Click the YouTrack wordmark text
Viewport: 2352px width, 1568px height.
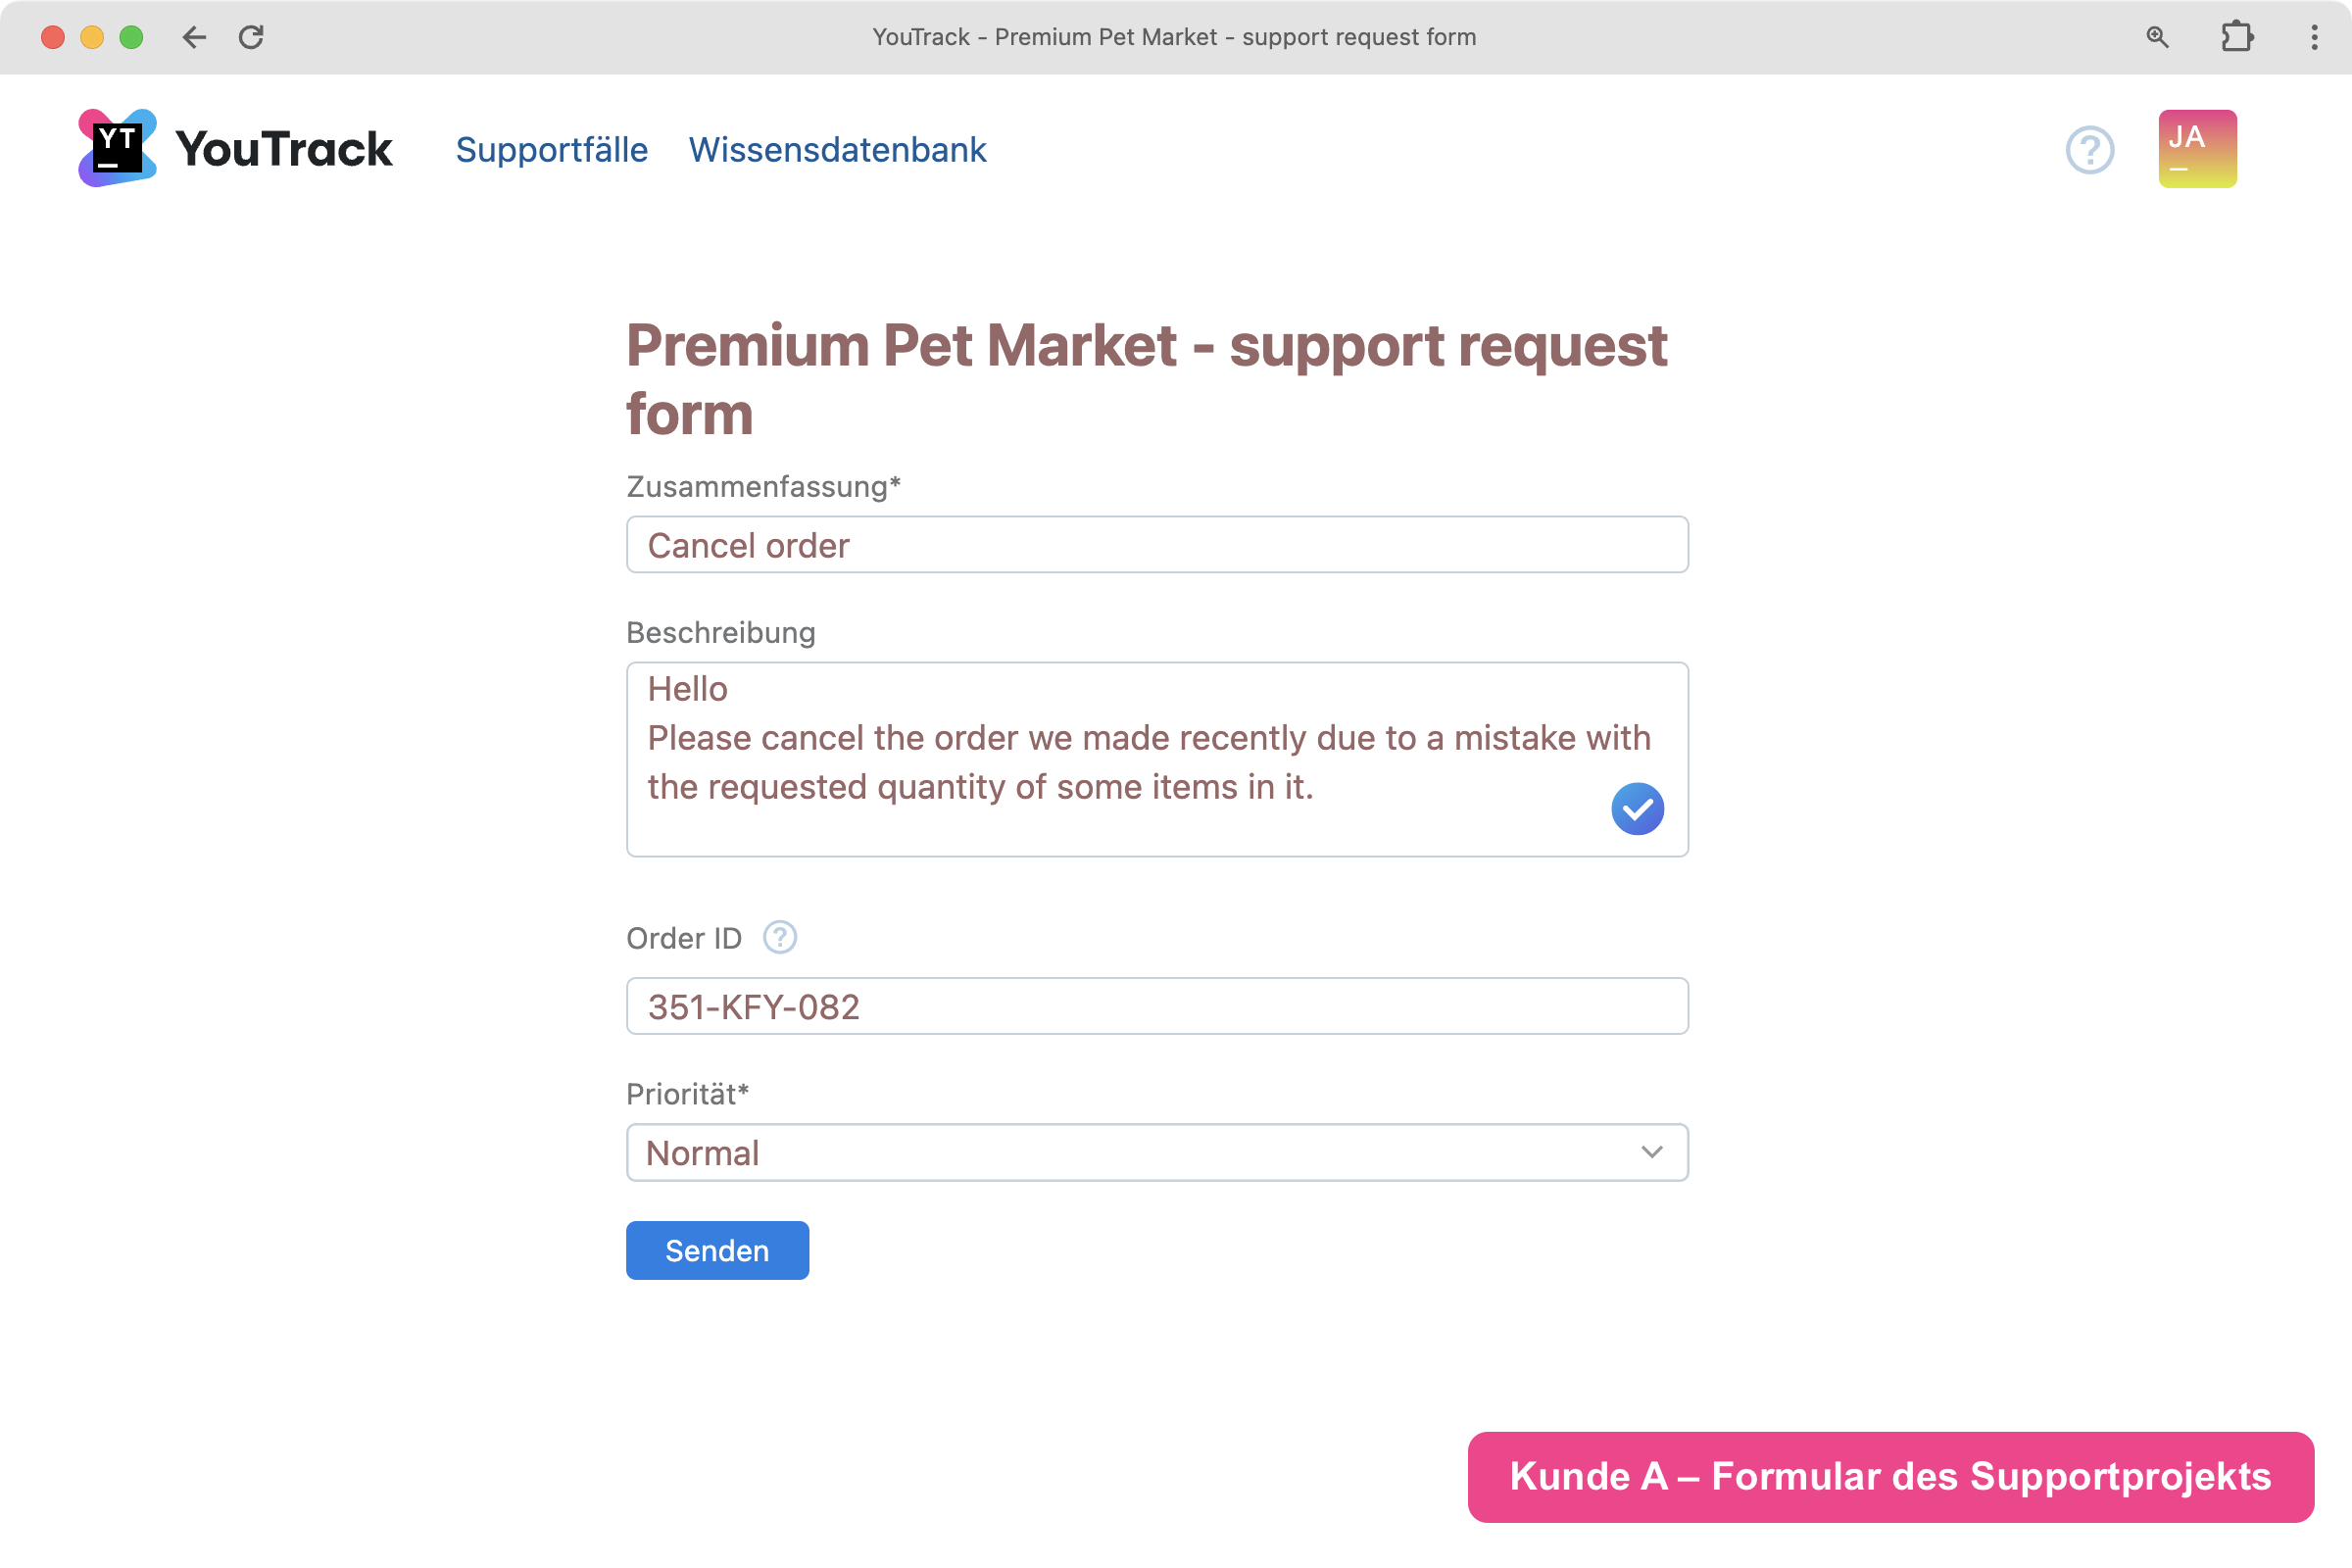tap(284, 150)
